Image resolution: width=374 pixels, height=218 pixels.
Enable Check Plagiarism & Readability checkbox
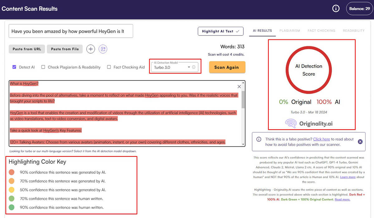(x=43, y=67)
